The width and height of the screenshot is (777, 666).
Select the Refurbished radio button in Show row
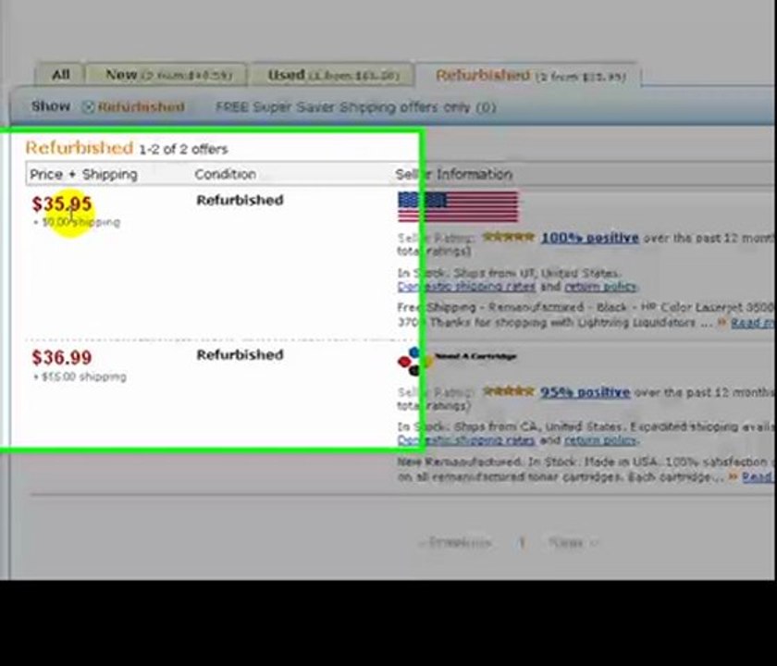pyautogui.click(x=88, y=106)
